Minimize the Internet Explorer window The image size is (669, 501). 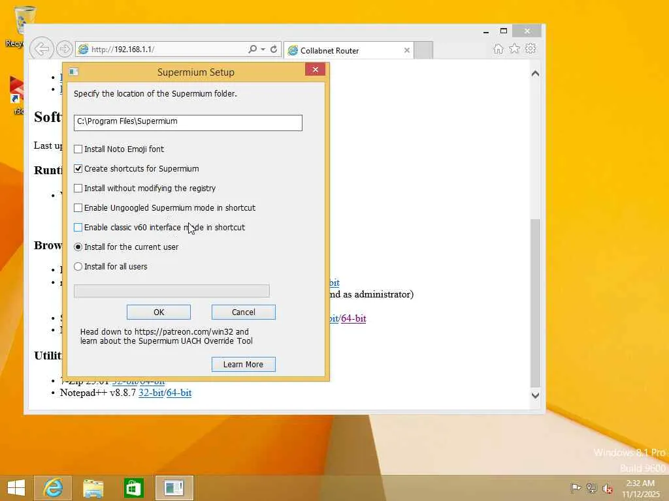(486, 31)
